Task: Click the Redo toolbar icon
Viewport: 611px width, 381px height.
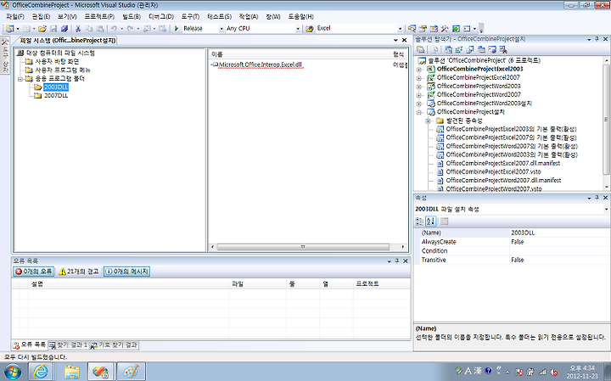Action: 130,29
